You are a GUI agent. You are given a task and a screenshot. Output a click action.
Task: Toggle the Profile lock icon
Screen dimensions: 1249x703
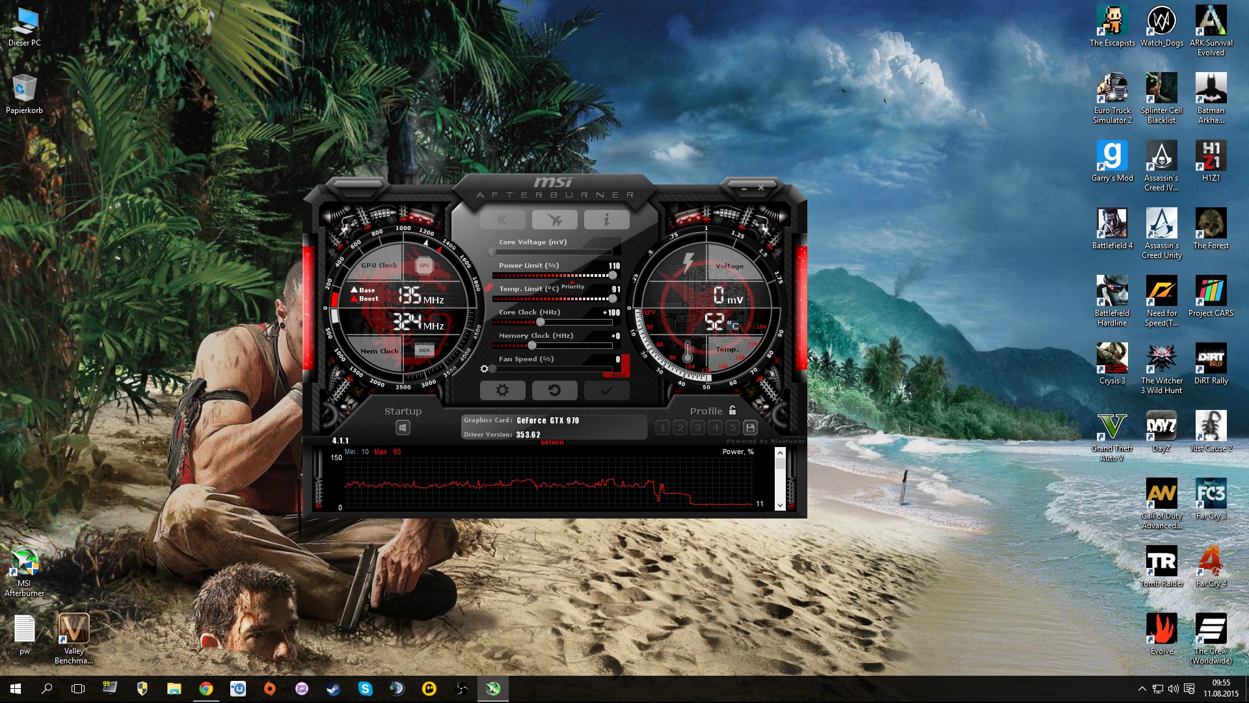tap(732, 410)
